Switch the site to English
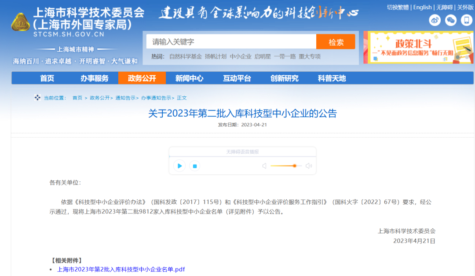The width and height of the screenshot is (475, 276). [422, 7]
